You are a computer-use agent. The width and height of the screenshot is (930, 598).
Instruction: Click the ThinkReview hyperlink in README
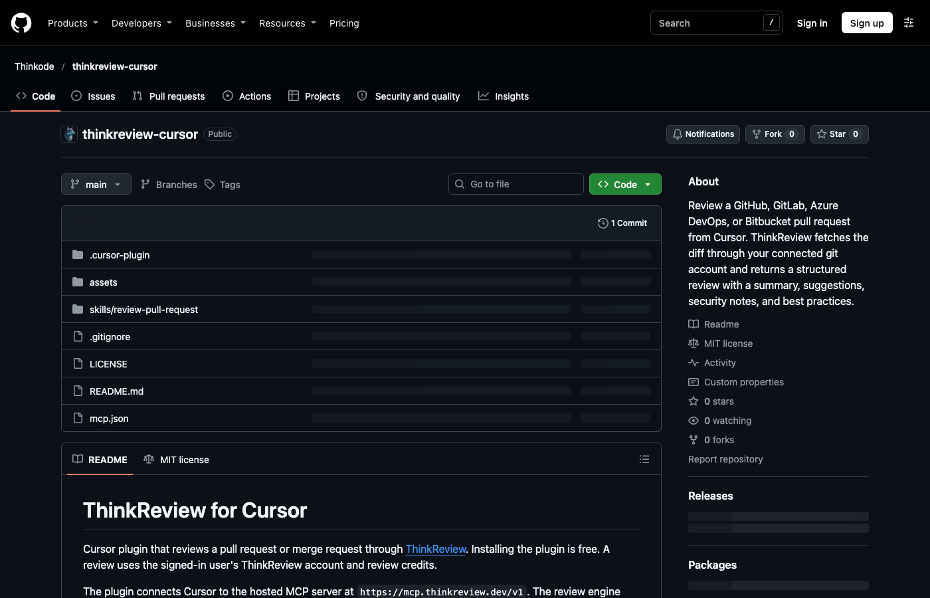tap(436, 549)
